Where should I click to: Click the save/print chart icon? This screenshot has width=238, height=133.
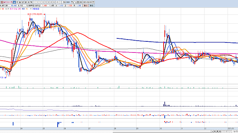point(78,2)
